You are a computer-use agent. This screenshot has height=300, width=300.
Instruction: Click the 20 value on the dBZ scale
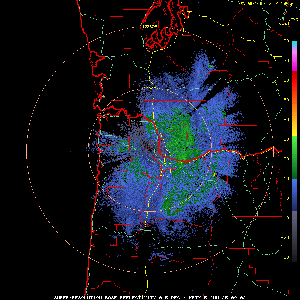pyautogui.click(x=286, y=159)
